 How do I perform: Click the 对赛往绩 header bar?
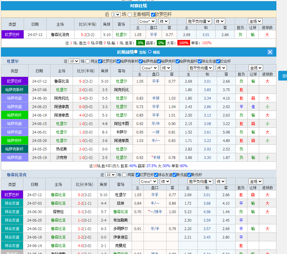pos(143,5)
